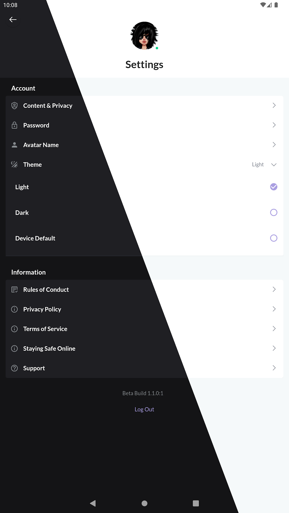Collapse the Theme dropdown chevron
Viewport: 289px width, 513px height.
coord(274,165)
